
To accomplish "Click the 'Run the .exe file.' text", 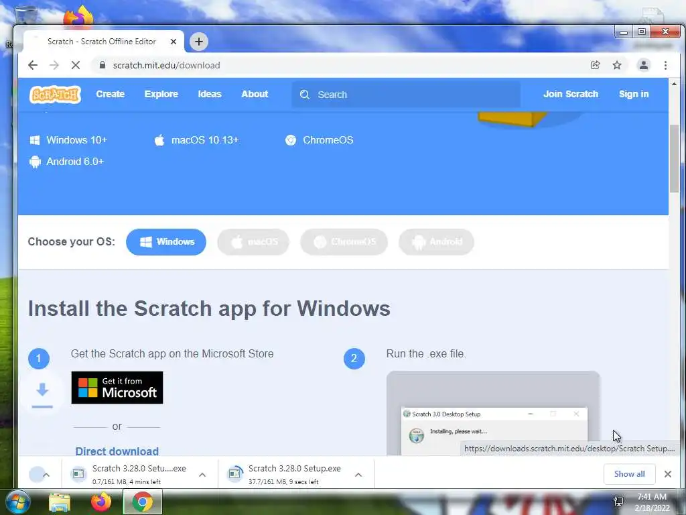I will (426, 354).
